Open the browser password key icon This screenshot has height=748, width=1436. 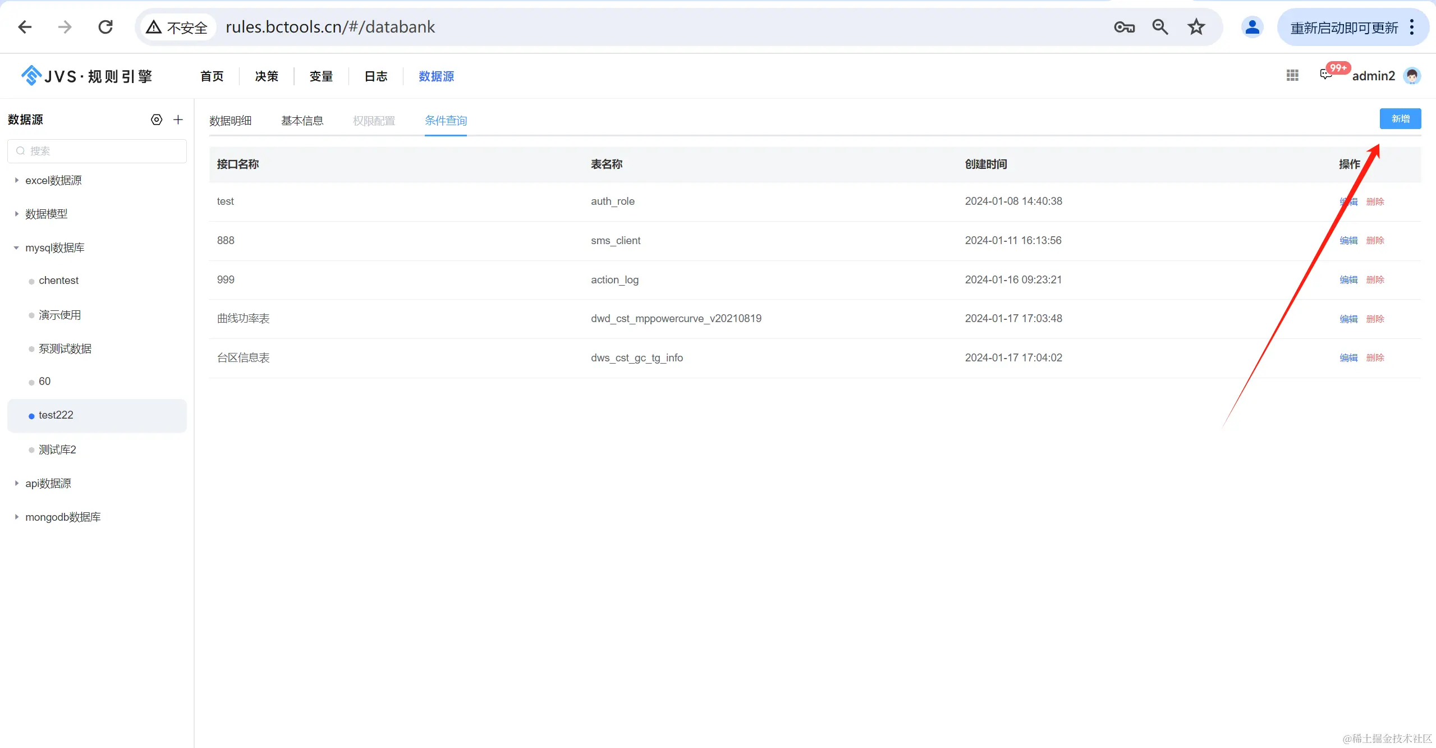[1124, 27]
